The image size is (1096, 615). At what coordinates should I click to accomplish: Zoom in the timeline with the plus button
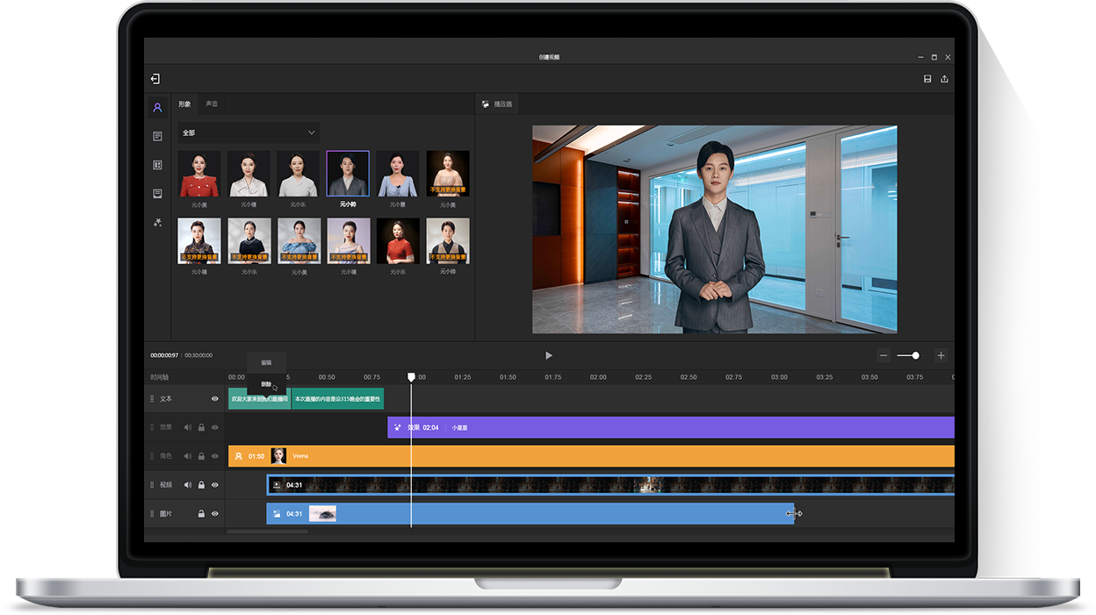[x=941, y=355]
